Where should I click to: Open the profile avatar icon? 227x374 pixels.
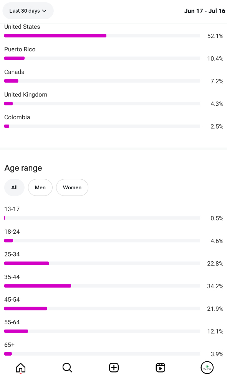pos(207,367)
